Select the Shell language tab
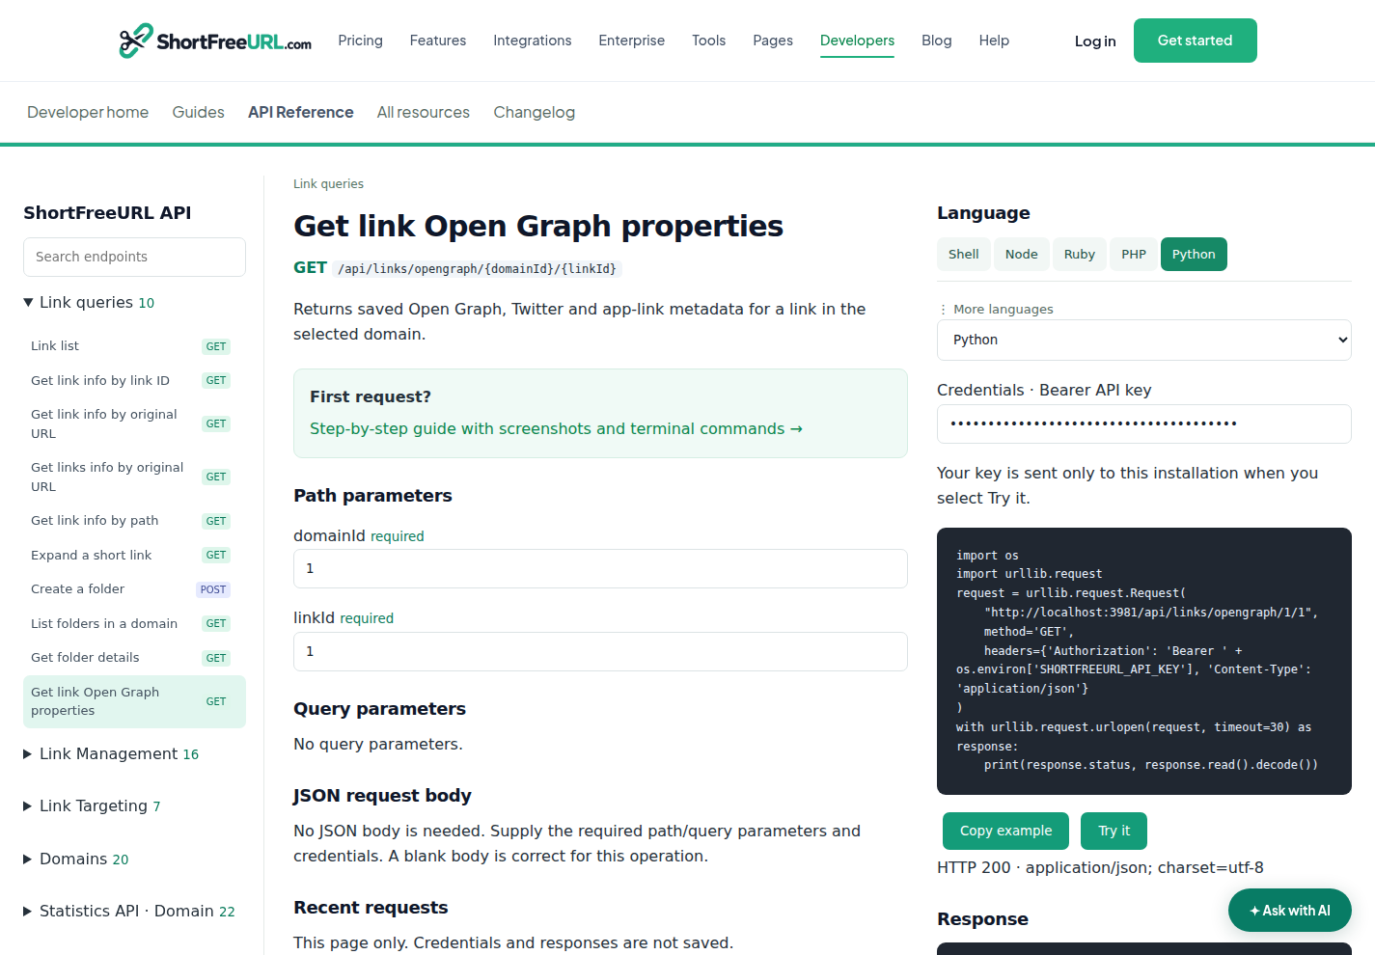The image size is (1375, 955). click(963, 254)
